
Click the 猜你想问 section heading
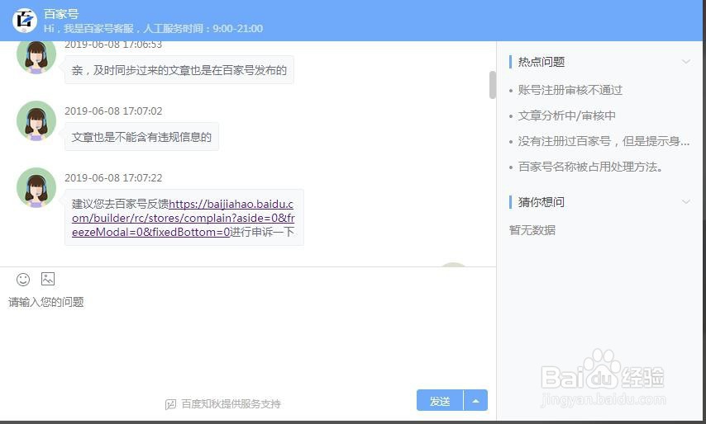541,202
